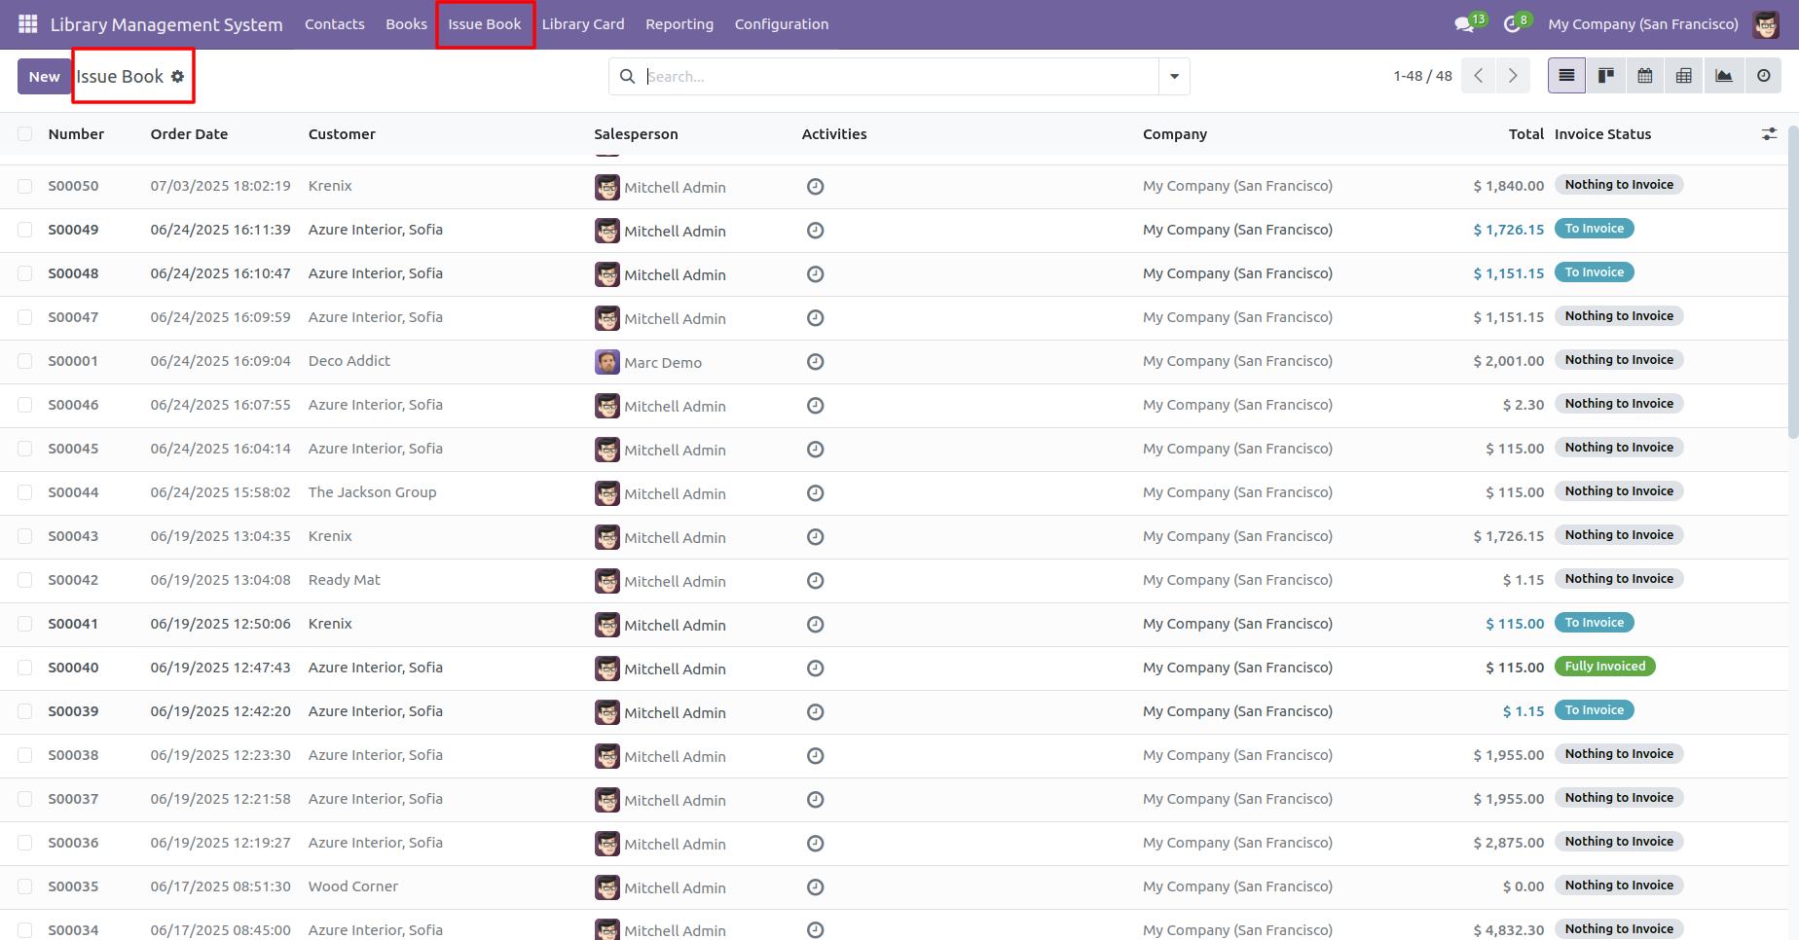Go to Library Management System home
The image size is (1799, 940).
[166, 24]
